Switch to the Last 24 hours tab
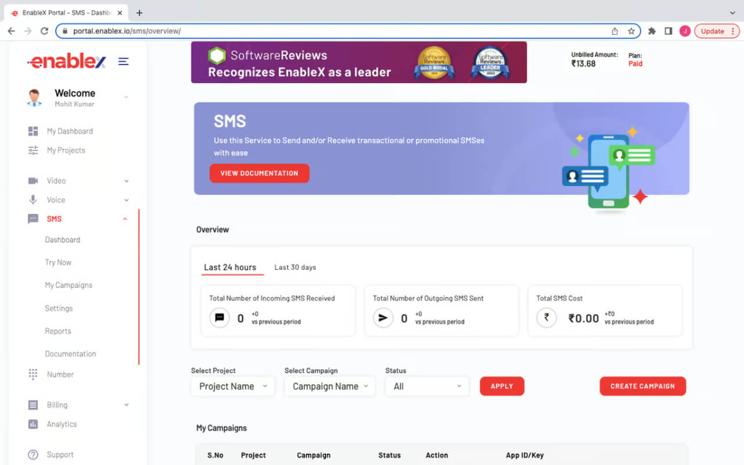Viewport: 744px width, 465px height. click(230, 267)
